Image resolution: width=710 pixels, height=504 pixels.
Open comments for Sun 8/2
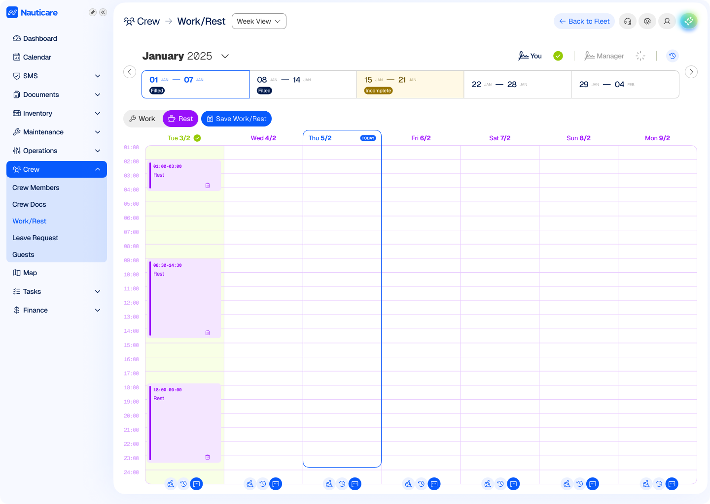point(593,484)
